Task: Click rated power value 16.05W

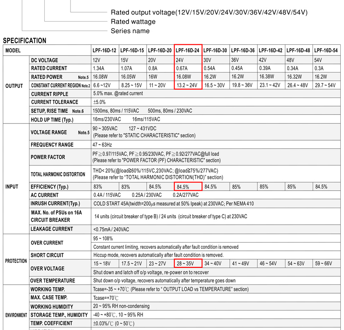Action: 128,77
